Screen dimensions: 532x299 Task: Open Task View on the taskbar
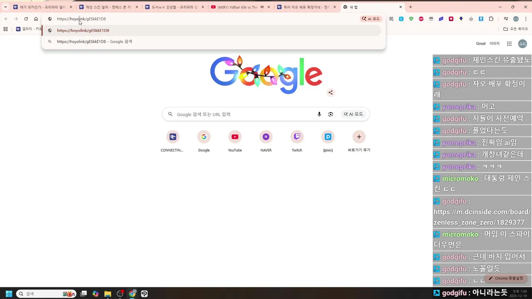[x=84, y=294]
